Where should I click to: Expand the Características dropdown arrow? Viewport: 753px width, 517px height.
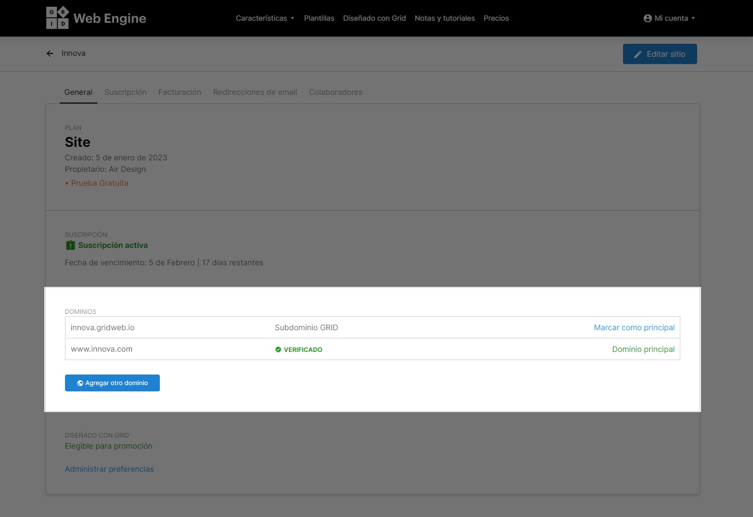292,18
